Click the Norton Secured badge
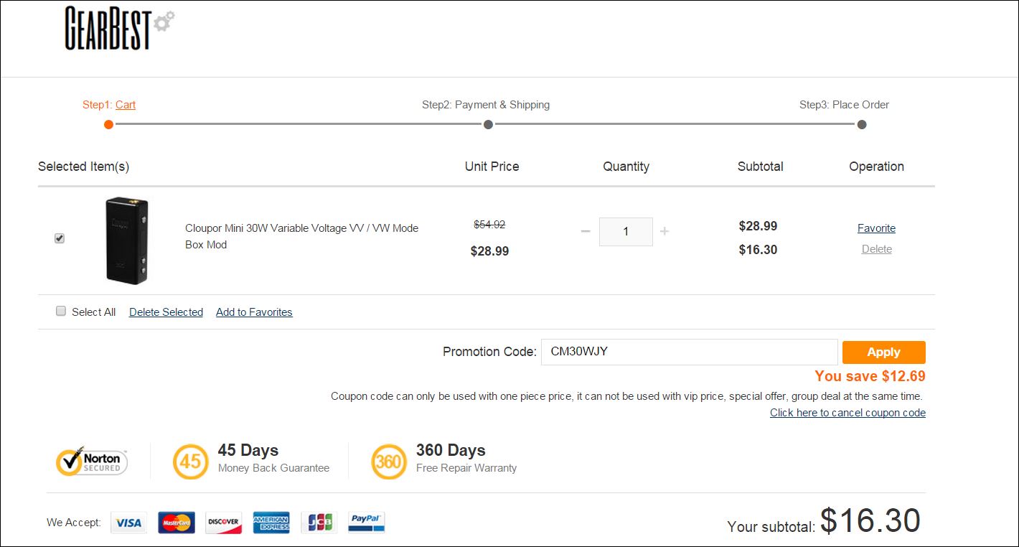1019x547 pixels. click(92, 462)
